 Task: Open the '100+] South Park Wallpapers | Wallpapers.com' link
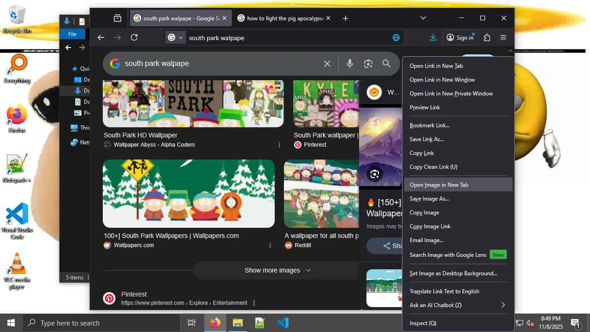pos(171,236)
